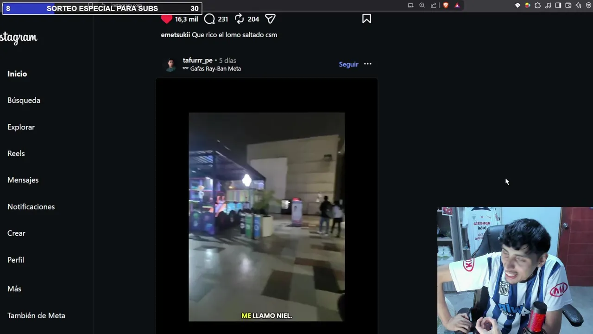Image resolution: width=593 pixels, height=334 pixels.
Task: Open the three-dots menu on tafurrr_pe post
Action: (x=367, y=64)
